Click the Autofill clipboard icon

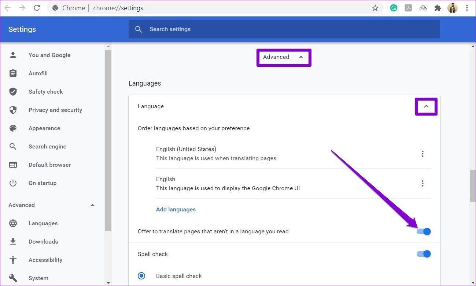click(x=13, y=74)
